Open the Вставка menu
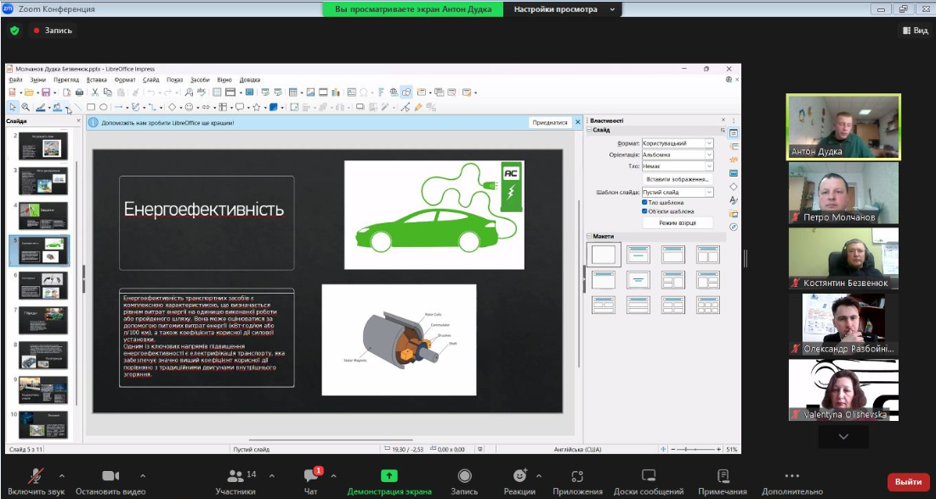 pyautogui.click(x=97, y=80)
